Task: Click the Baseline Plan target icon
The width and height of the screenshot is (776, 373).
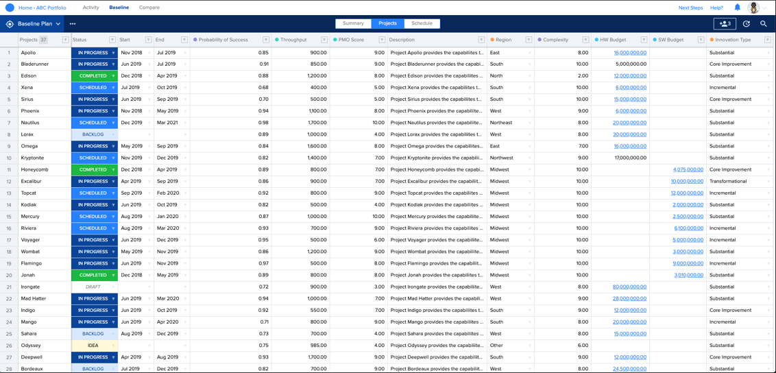Action: [x=10, y=23]
